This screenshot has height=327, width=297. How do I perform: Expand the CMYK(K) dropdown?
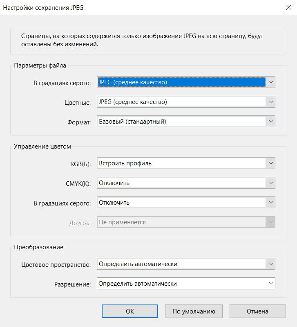click(186, 183)
